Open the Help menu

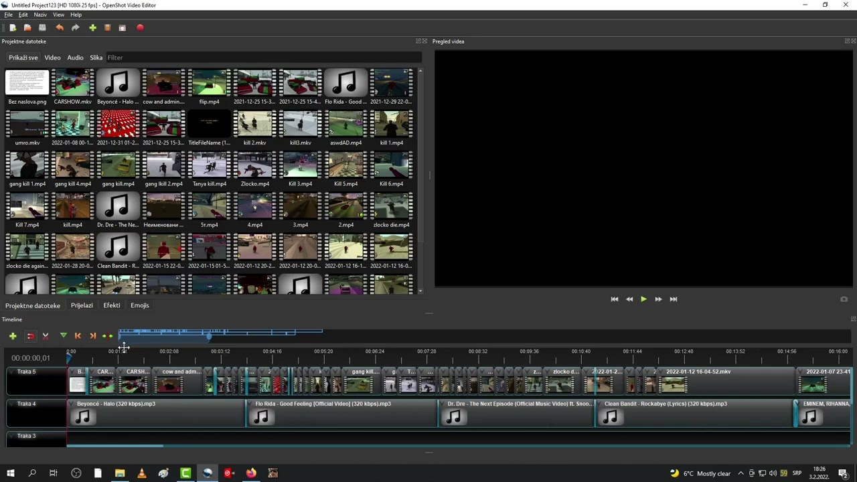click(x=76, y=15)
